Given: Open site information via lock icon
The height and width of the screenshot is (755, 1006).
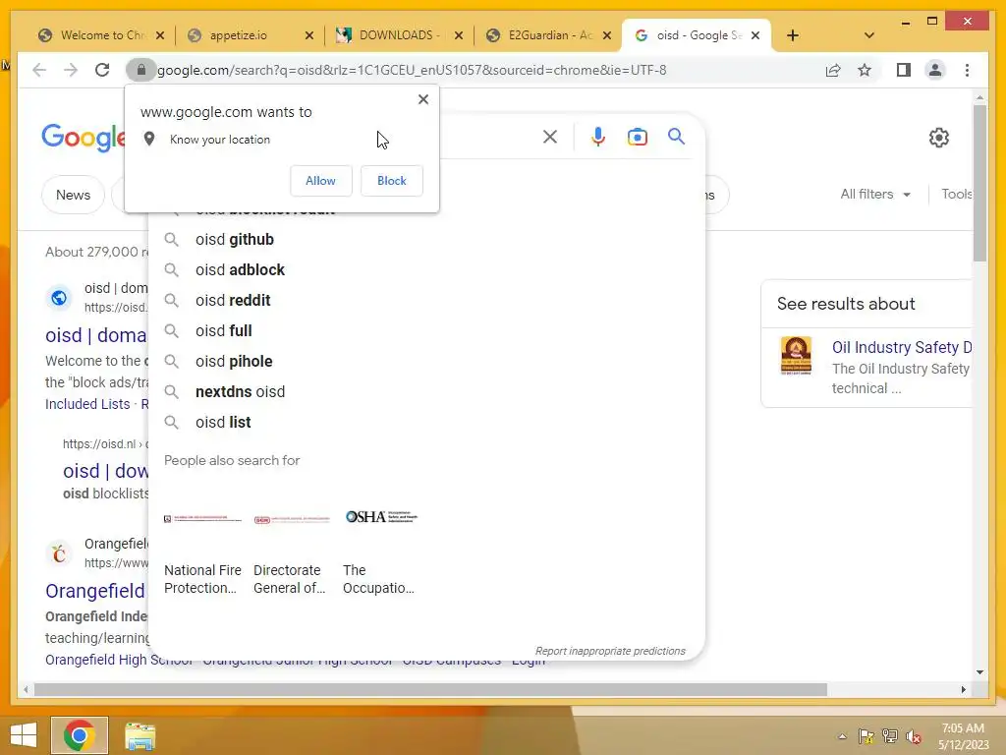Looking at the screenshot, I should 141,70.
